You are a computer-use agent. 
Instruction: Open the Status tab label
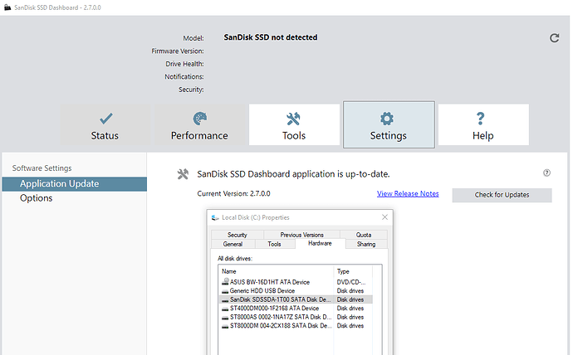point(105,136)
